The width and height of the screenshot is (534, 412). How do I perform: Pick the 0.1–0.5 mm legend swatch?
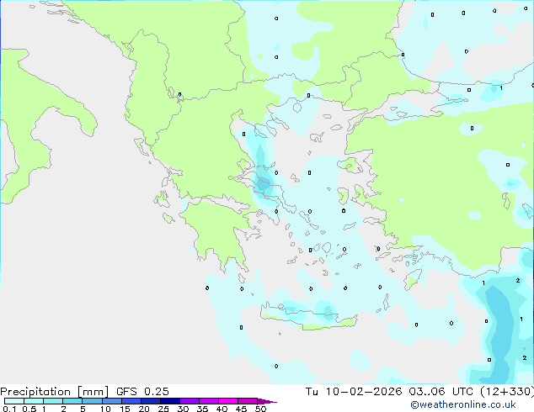click(14, 401)
